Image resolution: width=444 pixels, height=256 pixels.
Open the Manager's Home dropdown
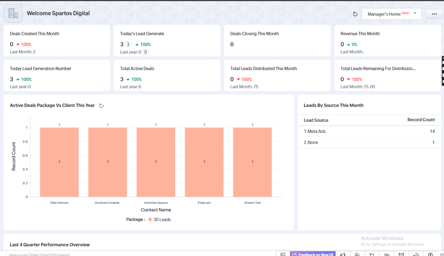391,14
